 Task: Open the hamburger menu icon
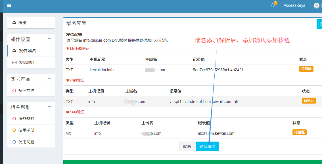[x=9, y=6]
